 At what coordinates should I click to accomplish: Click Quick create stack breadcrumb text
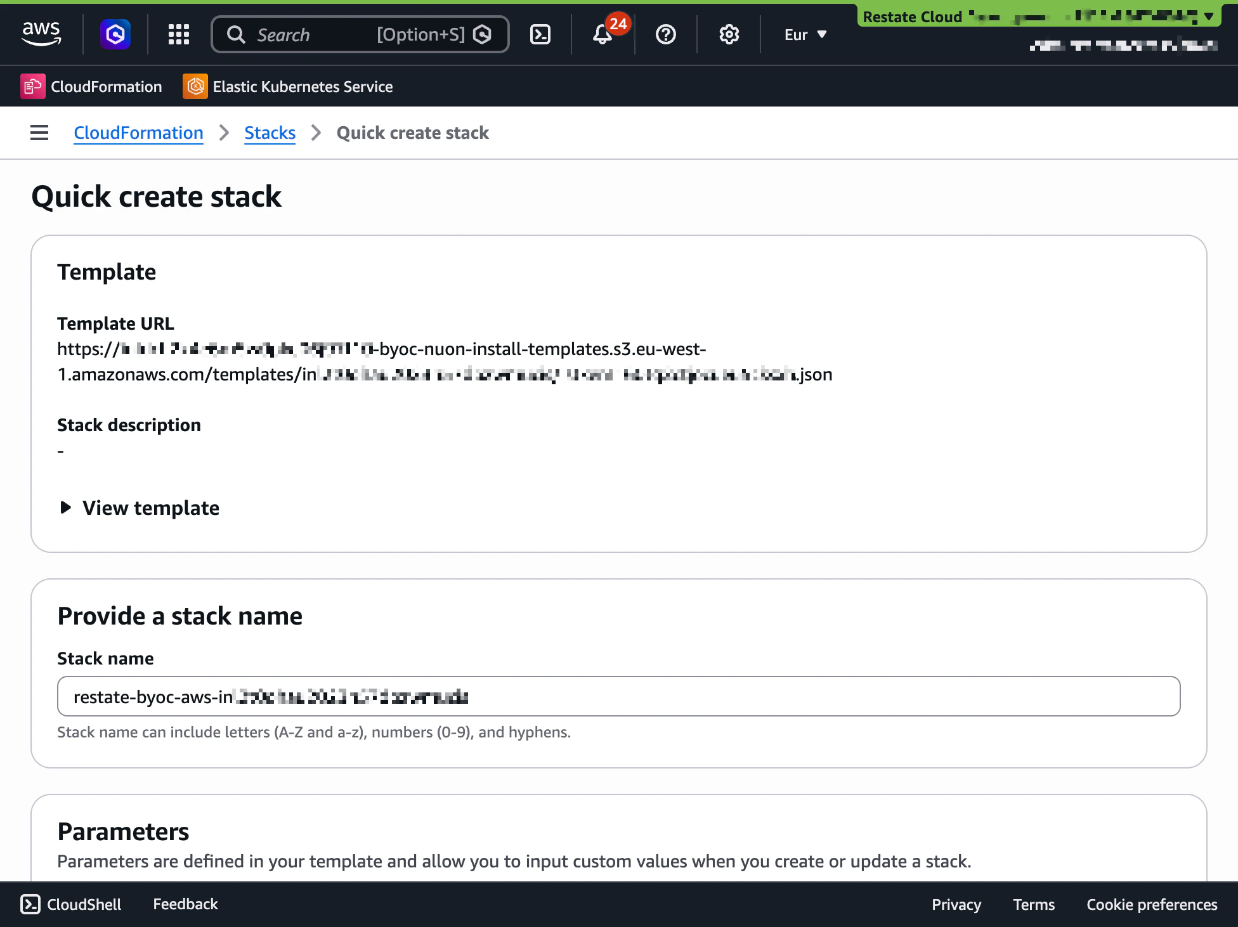coord(413,133)
